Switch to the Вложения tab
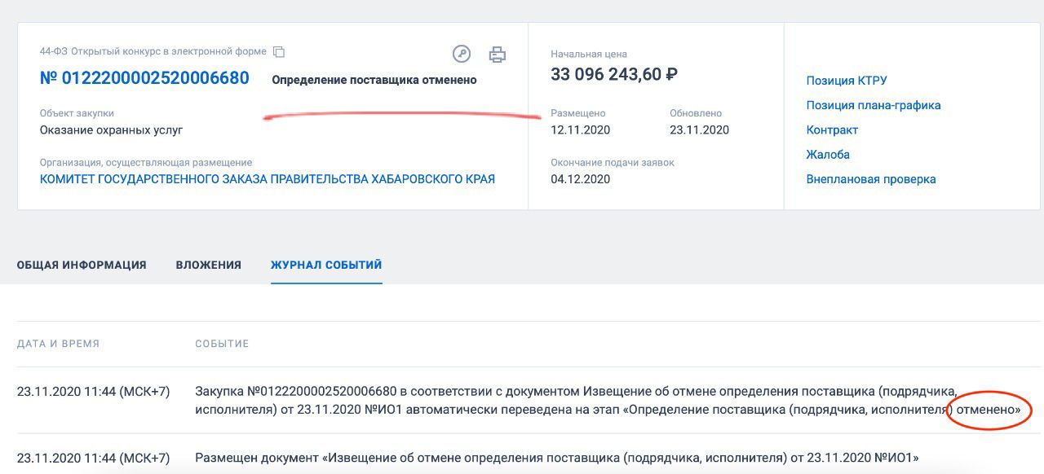The width and height of the screenshot is (1044, 474). [x=209, y=265]
